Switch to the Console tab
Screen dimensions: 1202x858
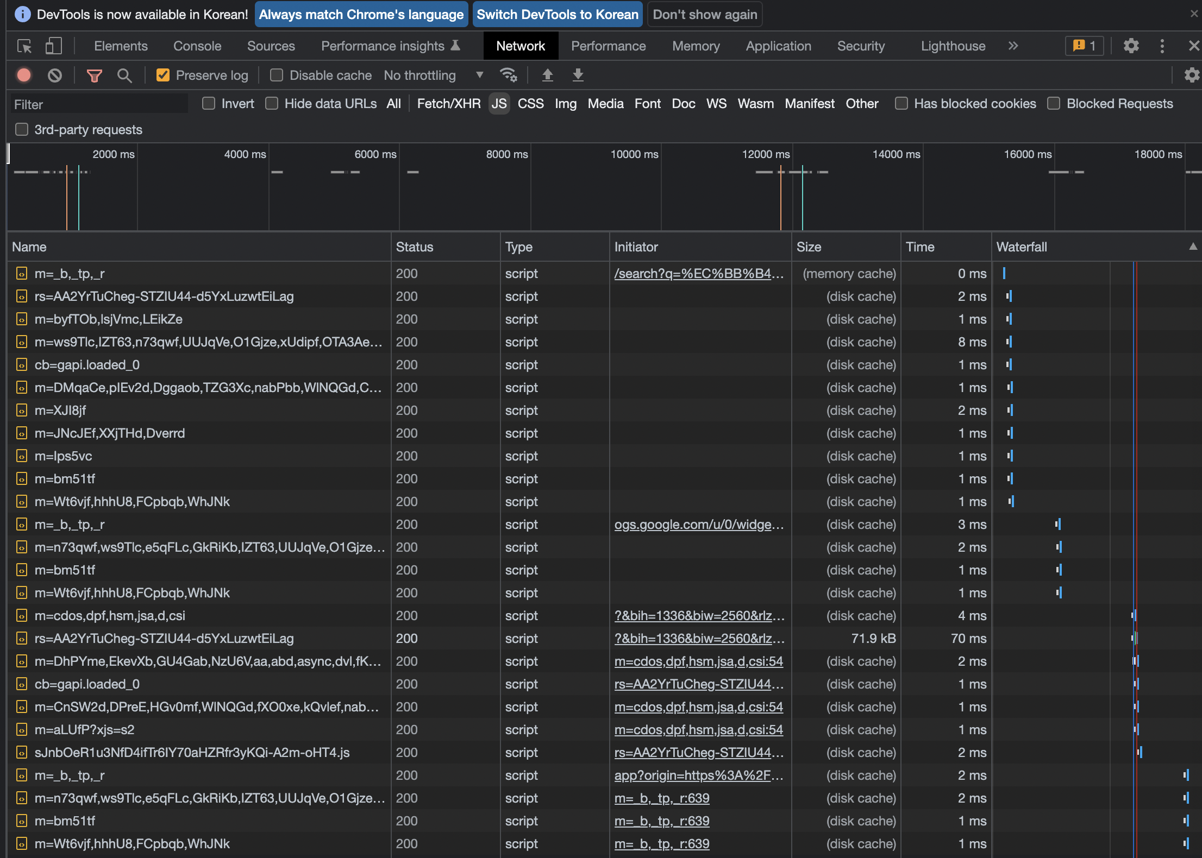(197, 46)
